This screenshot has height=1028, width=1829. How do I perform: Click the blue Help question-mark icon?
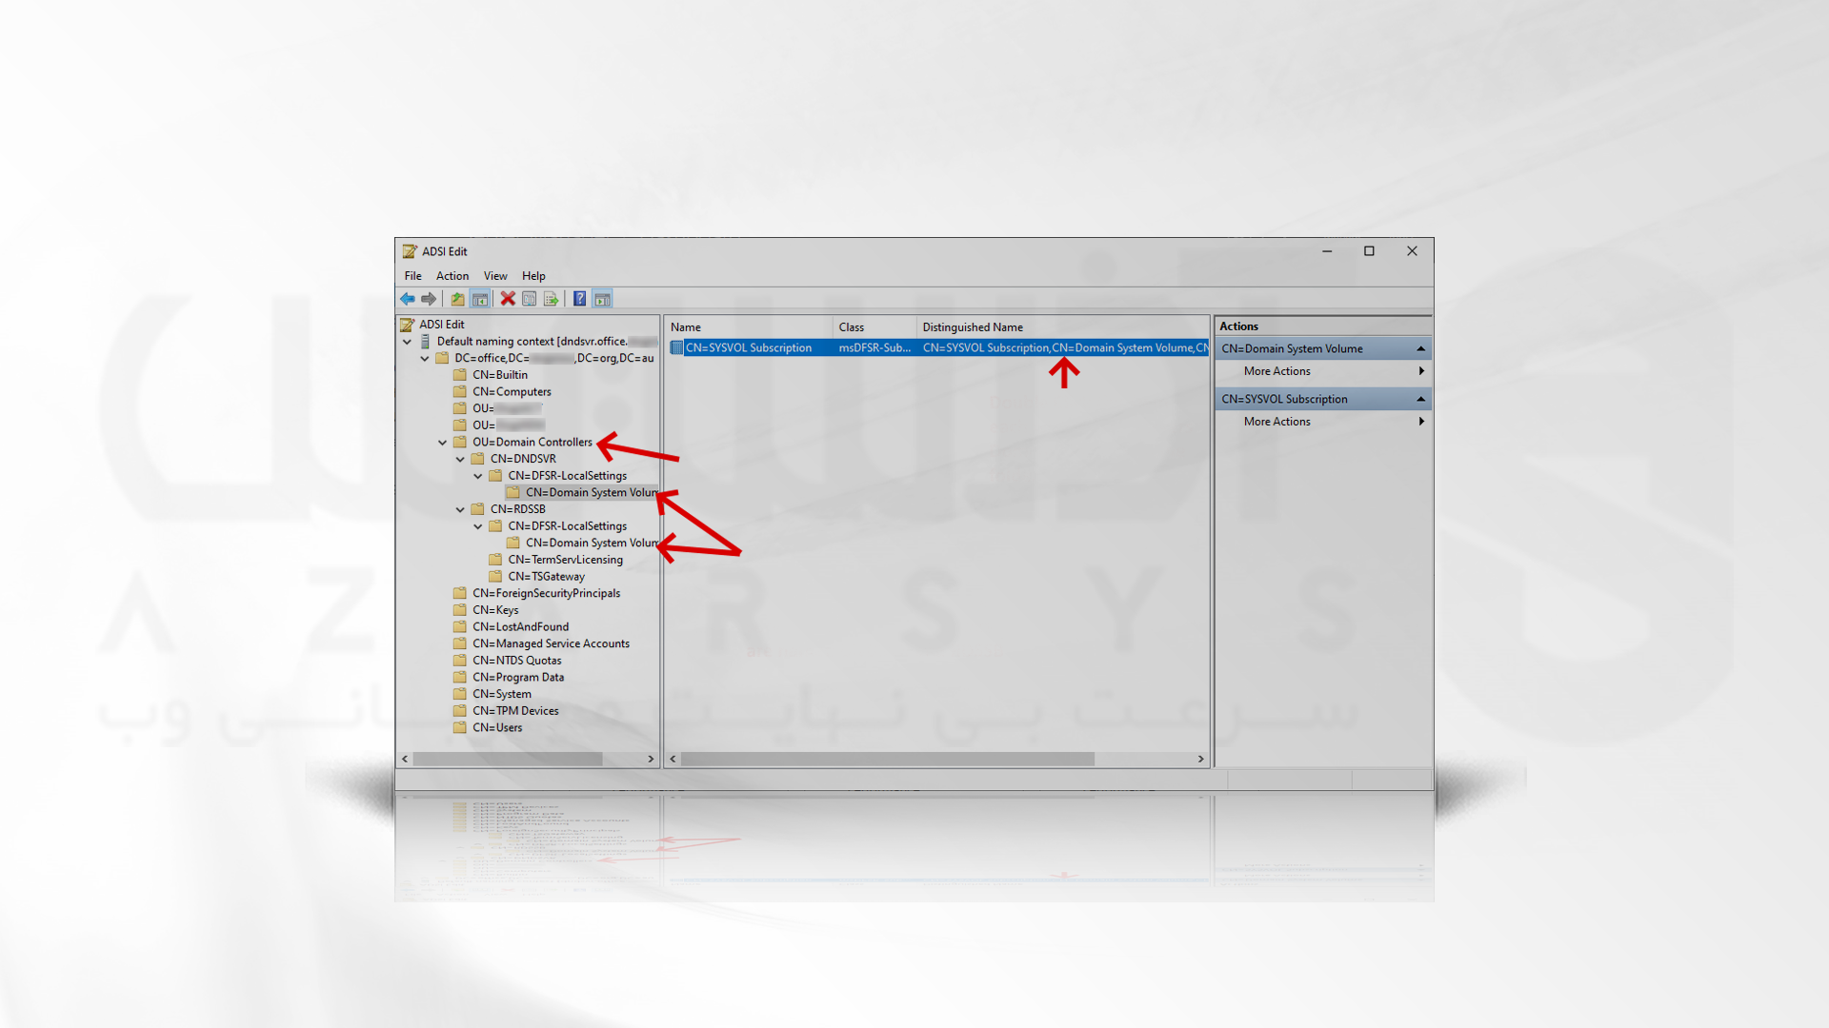tap(579, 299)
